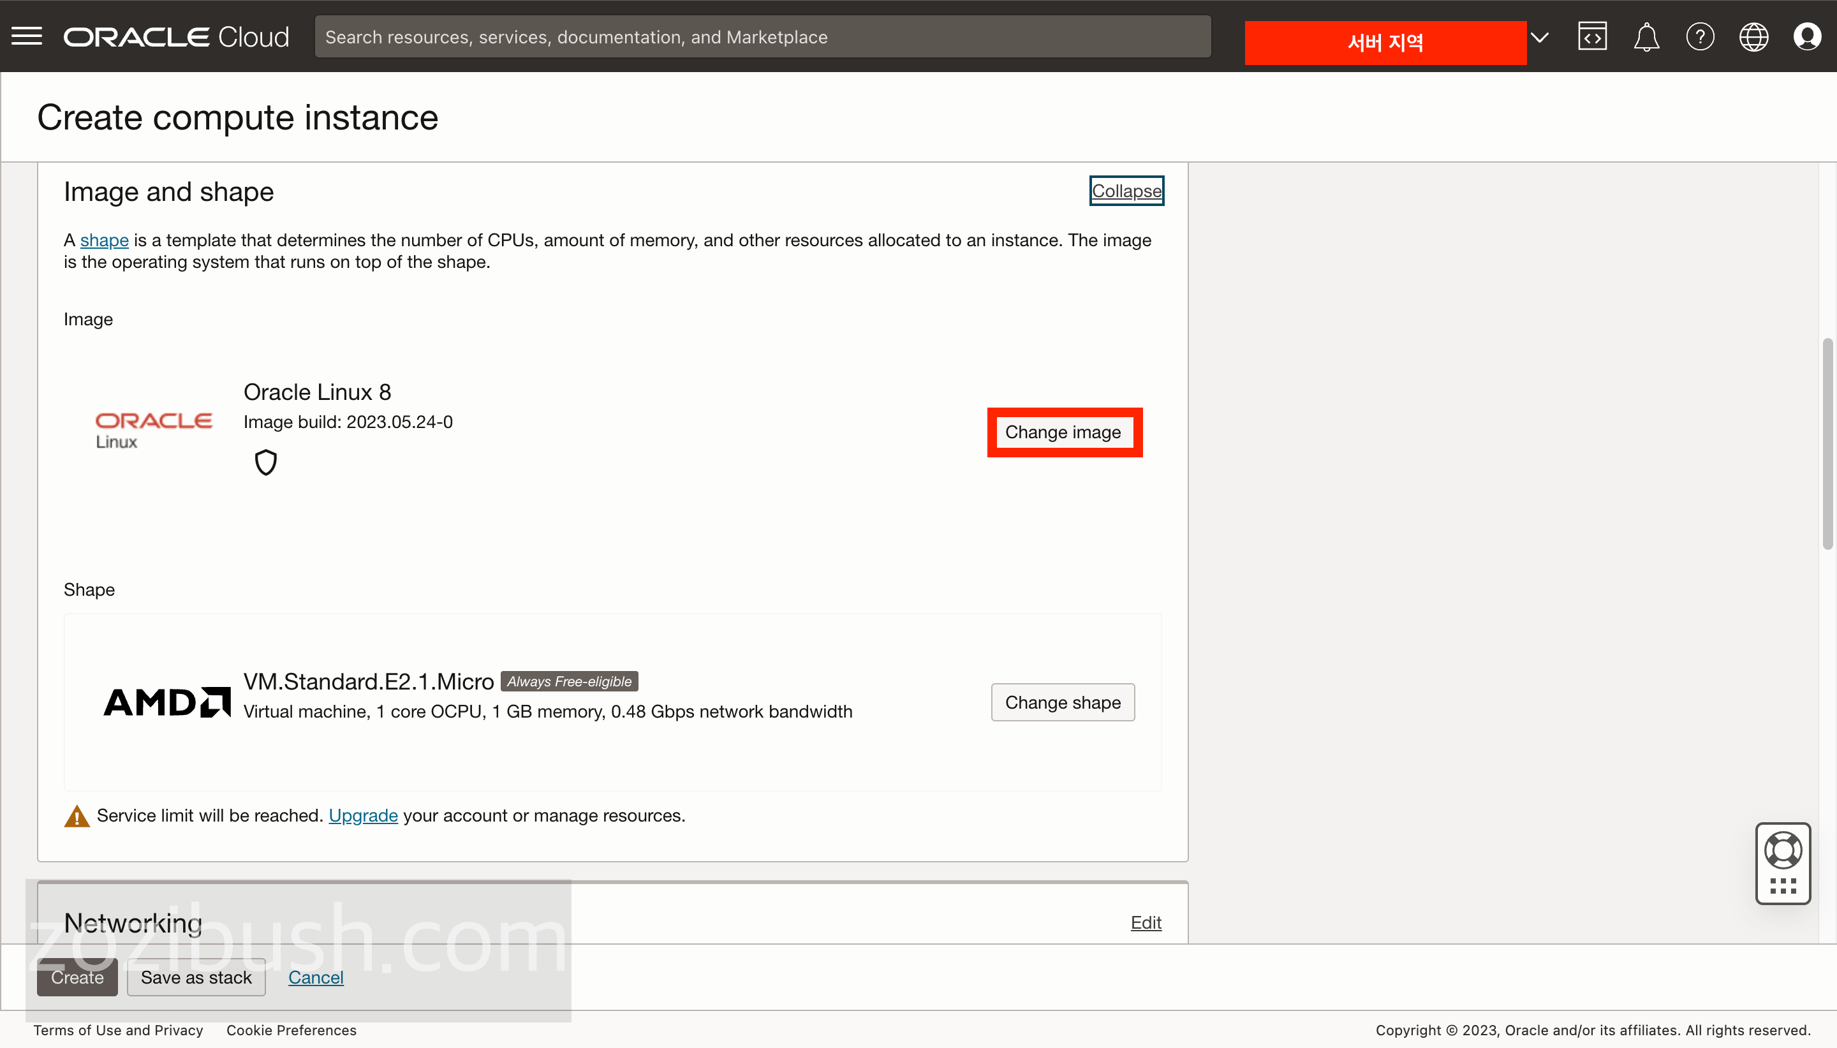
Task: Open the user profile menu
Action: point(1807,37)
